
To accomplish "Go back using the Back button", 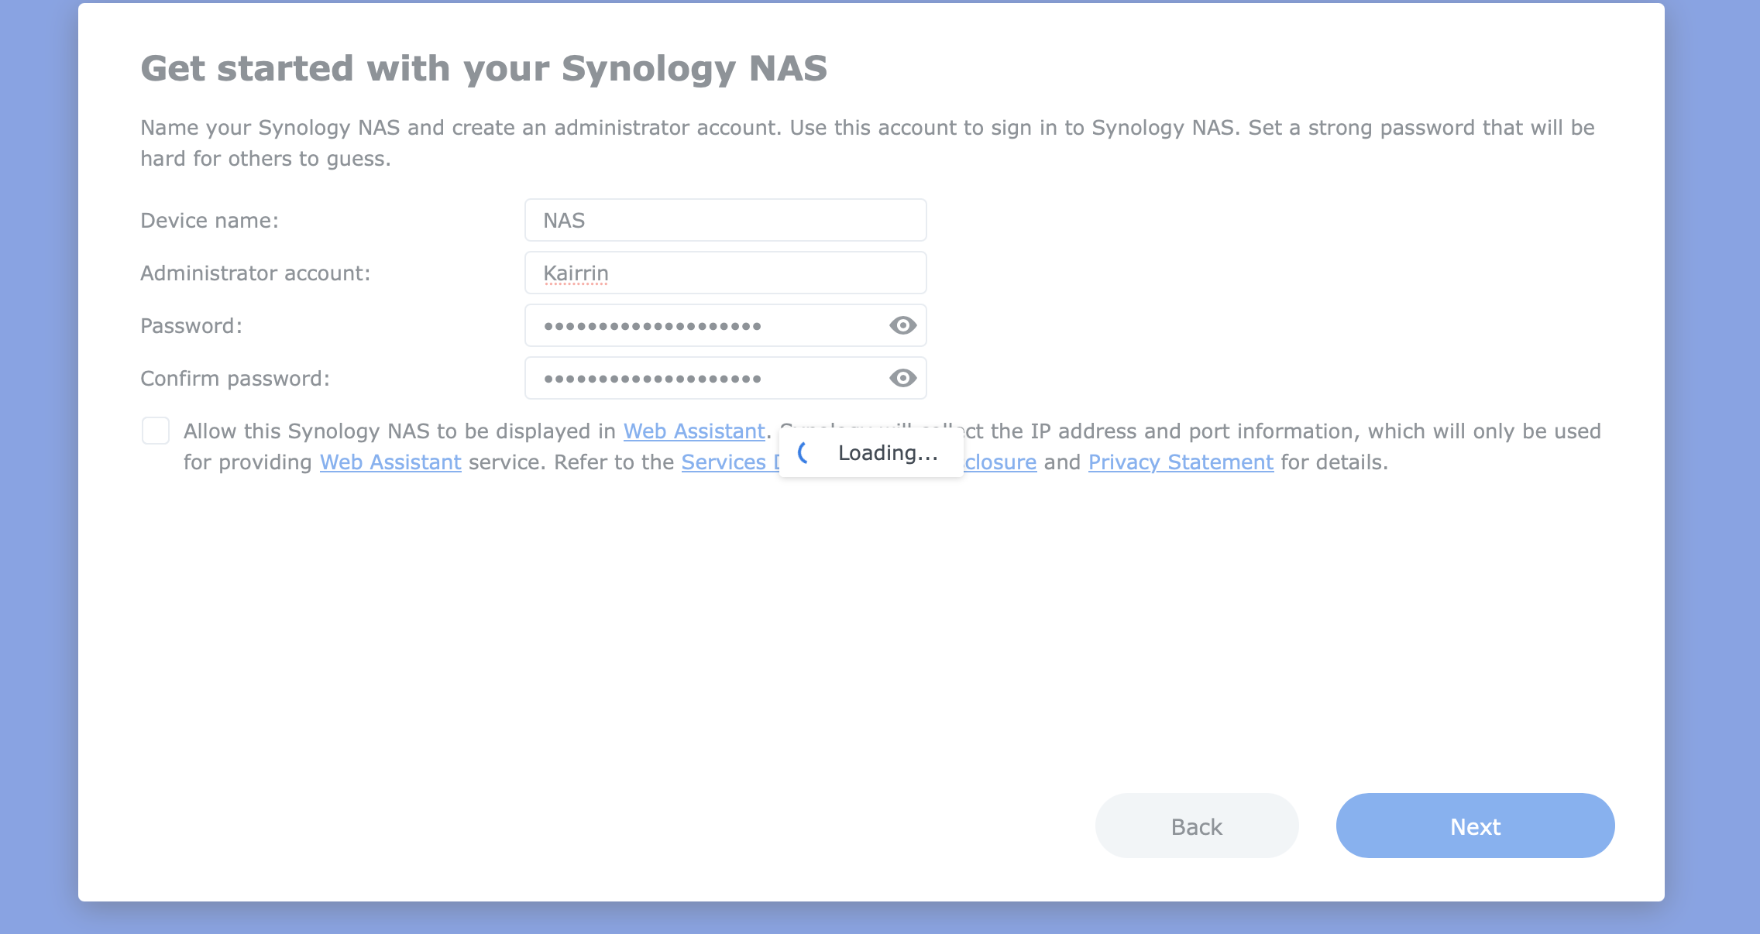I will point(1196,826).
